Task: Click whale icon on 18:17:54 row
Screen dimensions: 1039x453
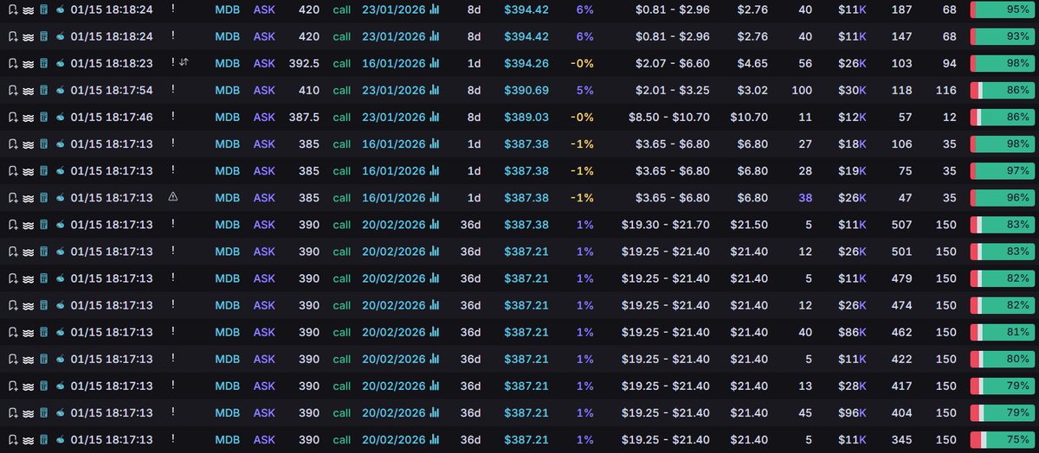Action: [60, 91]
